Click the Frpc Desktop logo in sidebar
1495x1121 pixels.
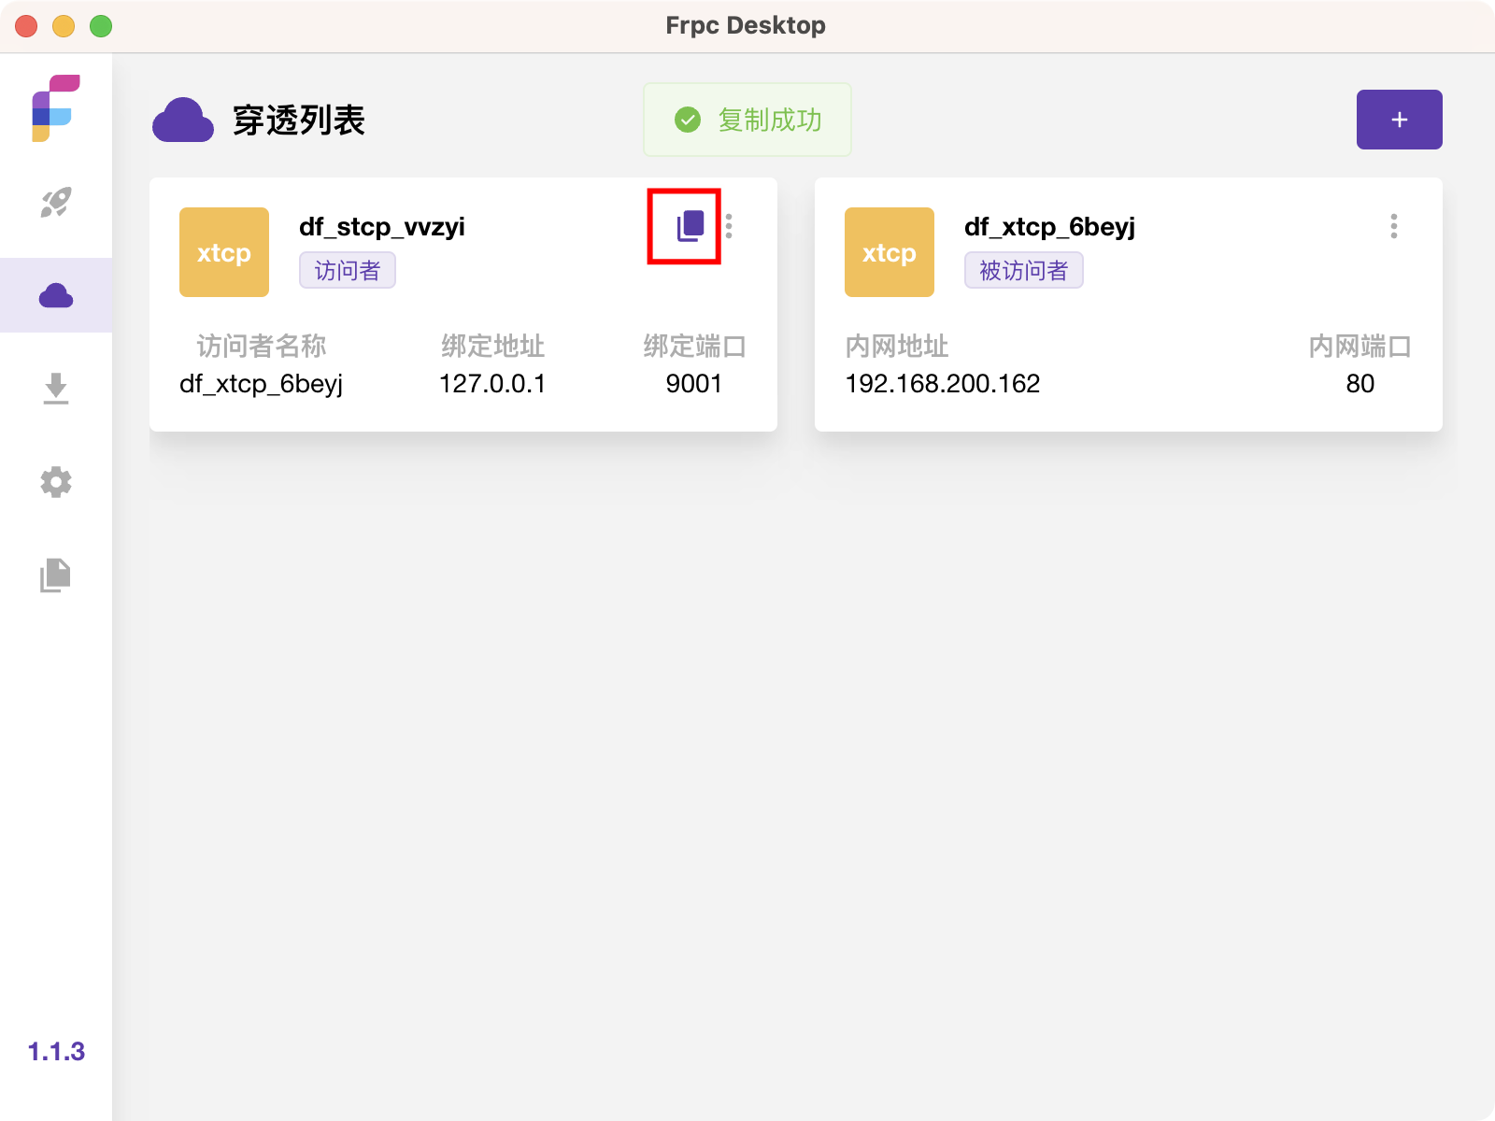pyautogui.click(x=56, y=108)
